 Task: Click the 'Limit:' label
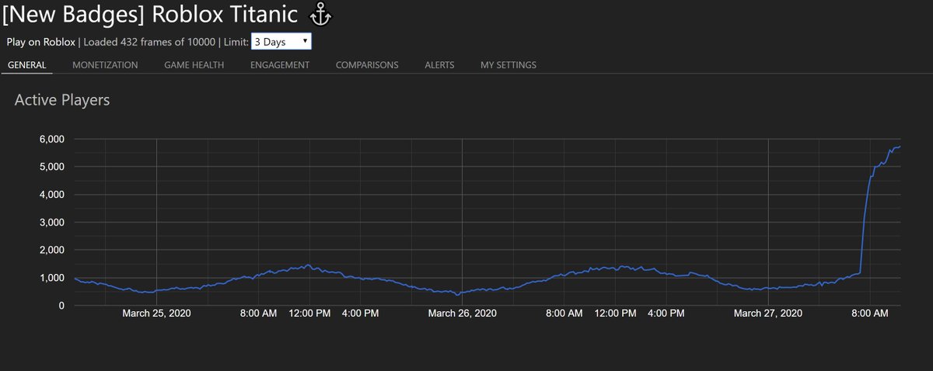(235, 42)
